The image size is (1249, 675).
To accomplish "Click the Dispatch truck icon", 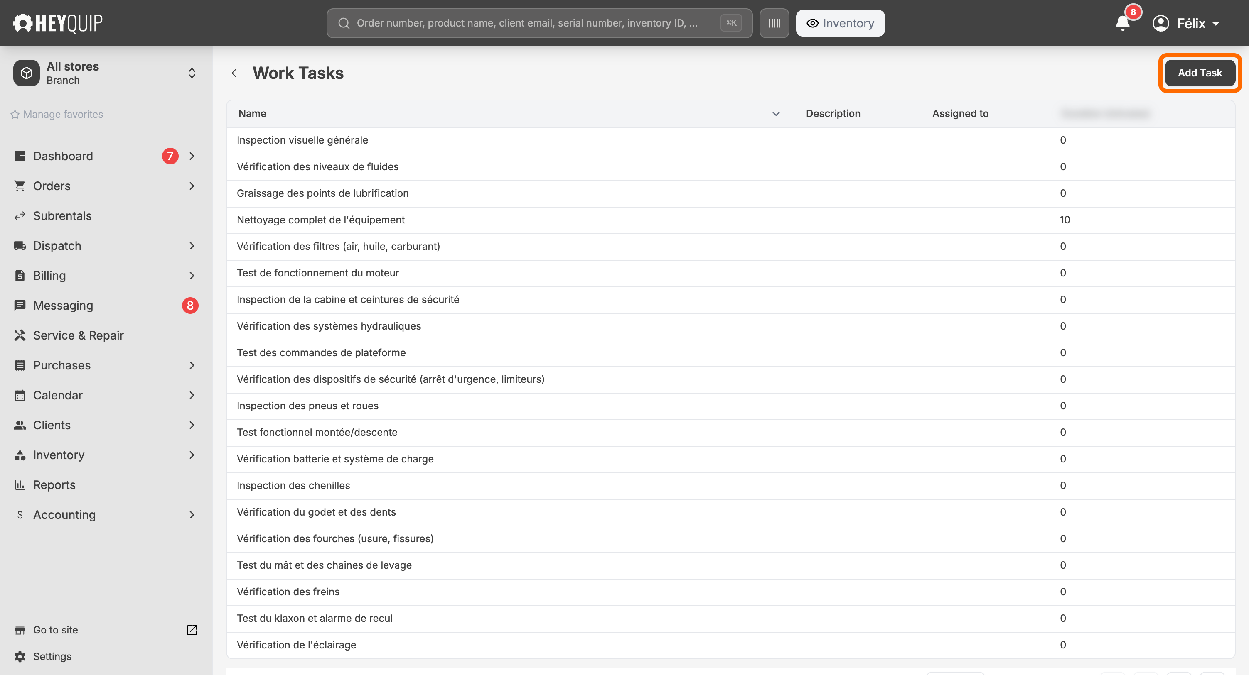I will tap(20, 246).
